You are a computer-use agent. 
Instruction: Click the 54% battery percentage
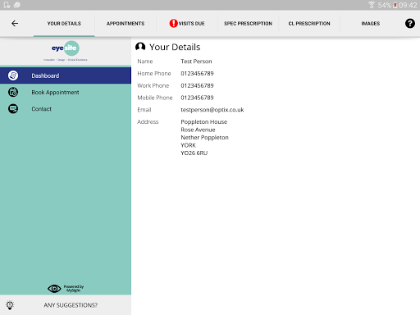385,5
